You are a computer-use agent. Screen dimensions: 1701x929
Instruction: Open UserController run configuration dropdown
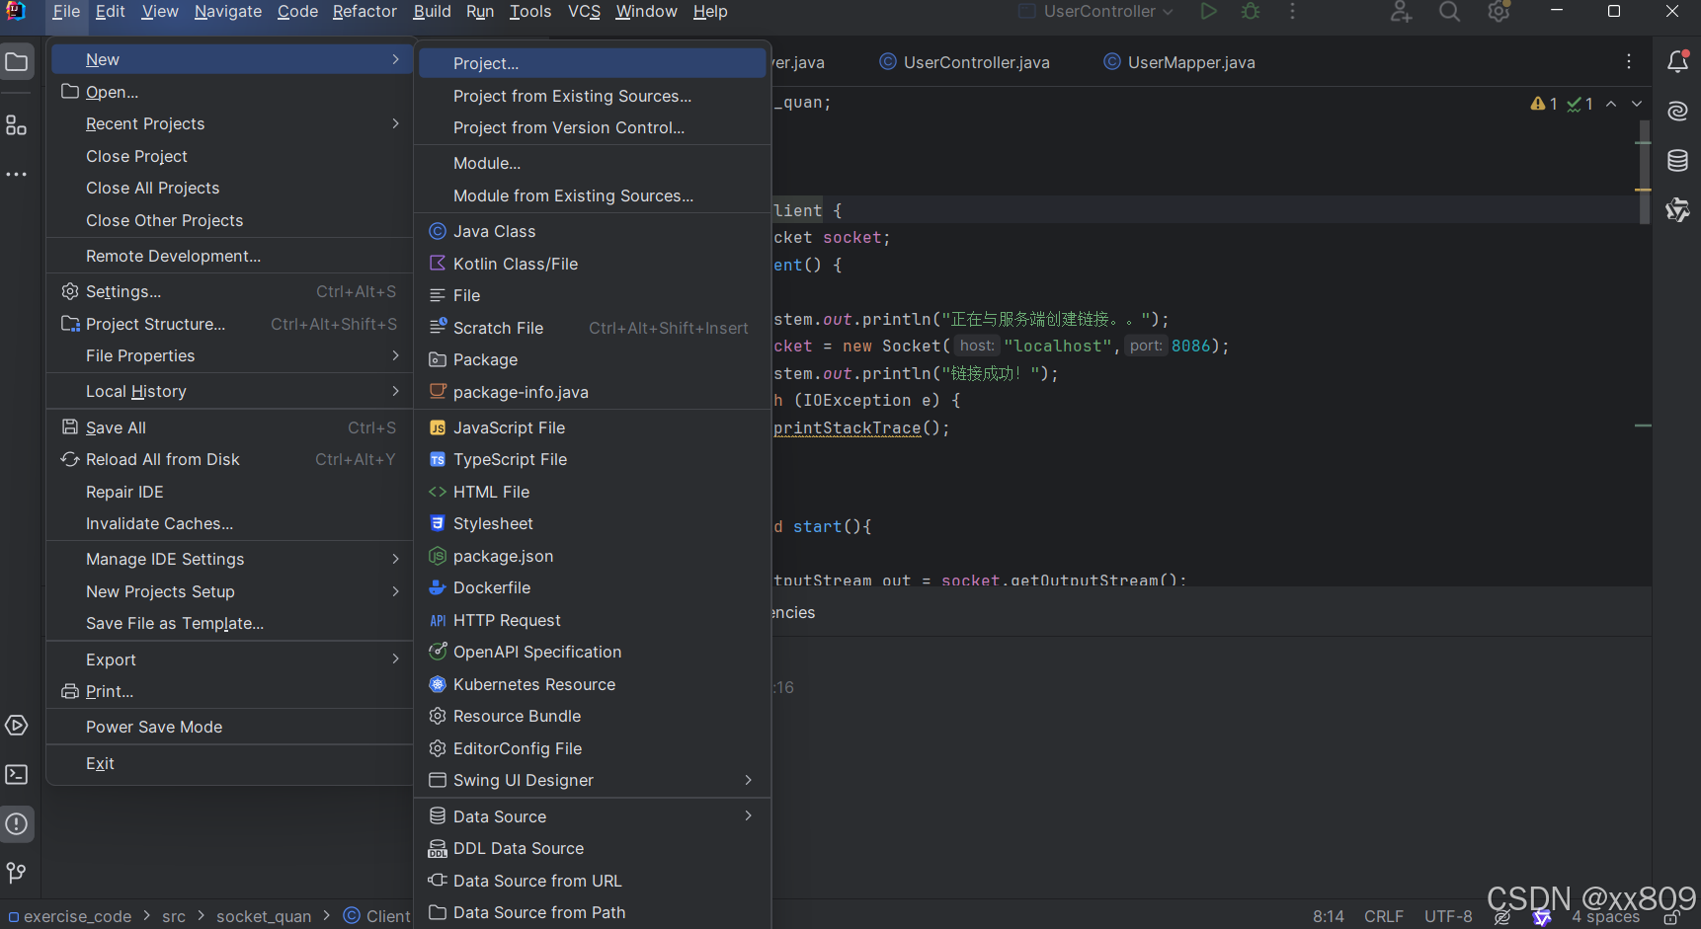[x=1096, y=12]
